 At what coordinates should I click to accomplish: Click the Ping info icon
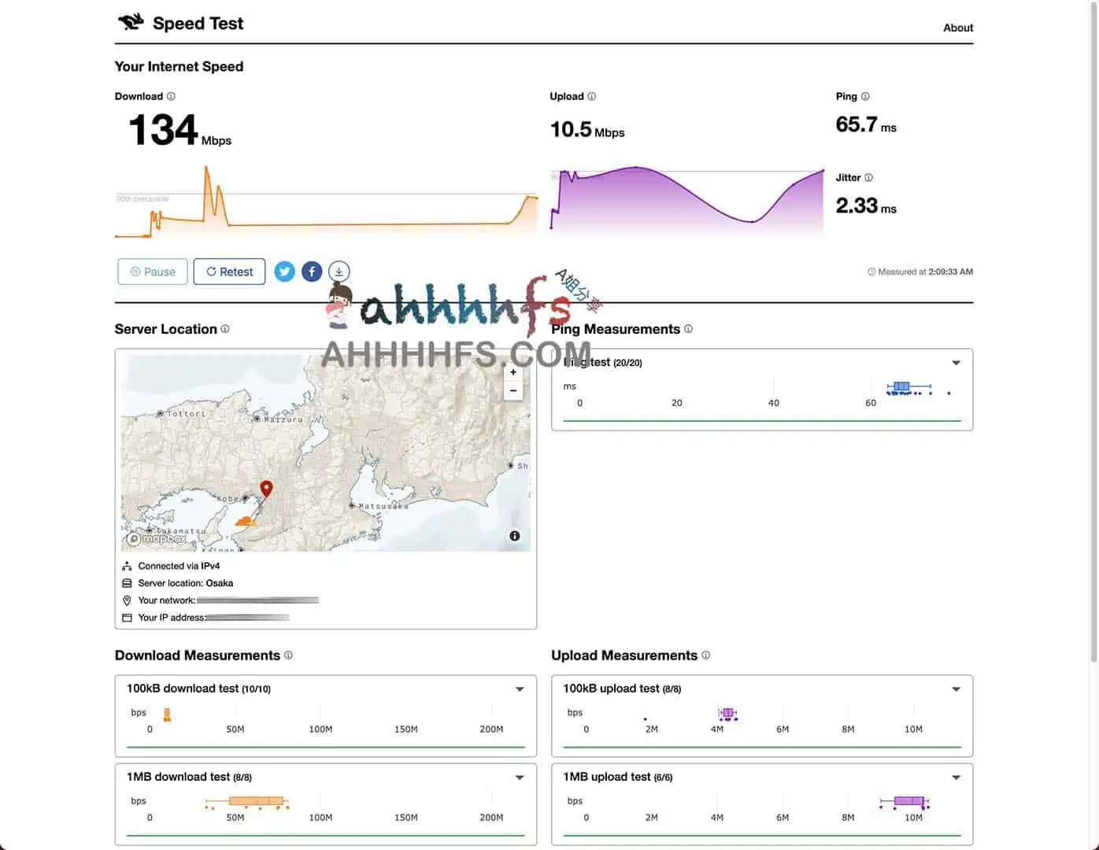tap(865, 96)
